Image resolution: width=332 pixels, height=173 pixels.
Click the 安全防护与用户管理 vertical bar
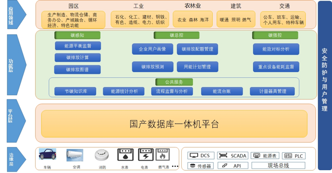click(324, 86)
